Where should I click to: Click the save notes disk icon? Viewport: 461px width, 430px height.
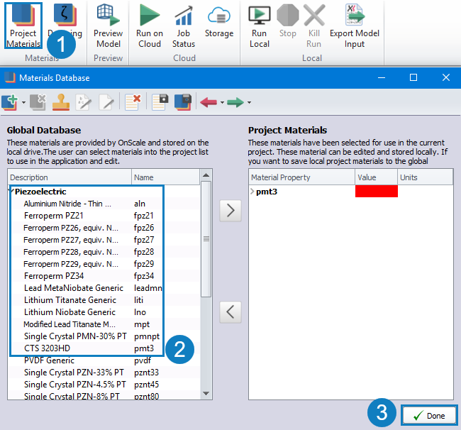pyautogui.click(x=160, y=102)
